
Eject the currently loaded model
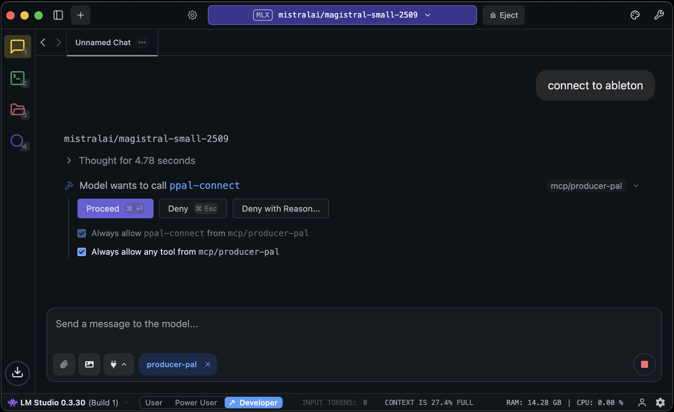click(503, 15)
